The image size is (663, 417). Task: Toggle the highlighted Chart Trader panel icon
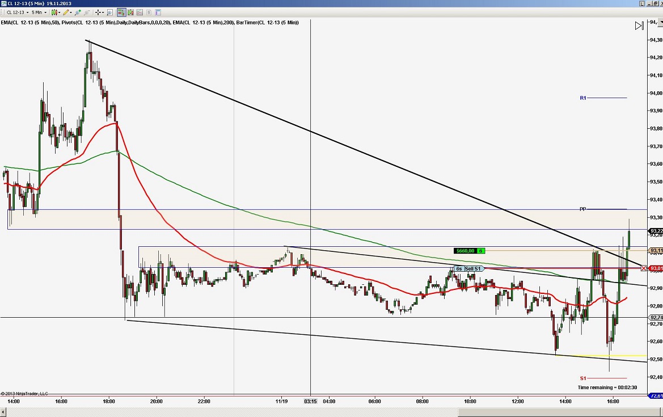coord(121,12)
